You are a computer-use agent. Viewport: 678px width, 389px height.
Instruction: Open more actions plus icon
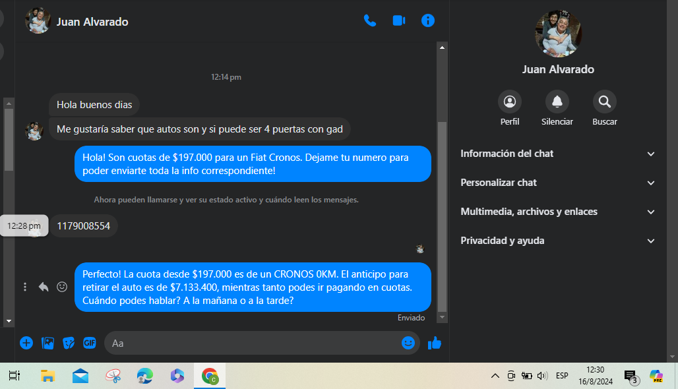tap(26, 343)
